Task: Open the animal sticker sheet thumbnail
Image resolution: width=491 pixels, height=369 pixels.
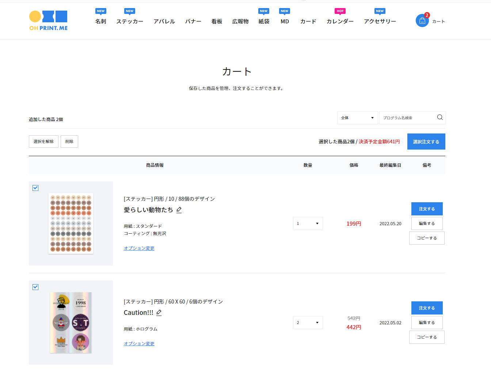Action: [x=71, y=223]
